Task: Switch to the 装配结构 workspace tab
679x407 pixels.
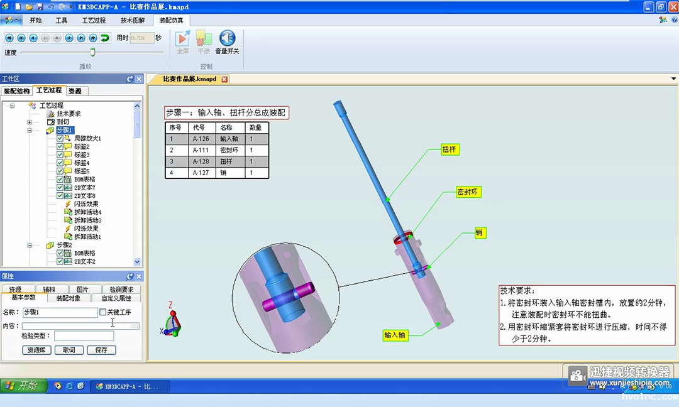Action: (x=16, y=91)
